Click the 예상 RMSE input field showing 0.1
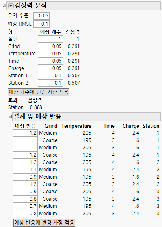The width and height of the screenshot is (162, 227). click(41, 24)
